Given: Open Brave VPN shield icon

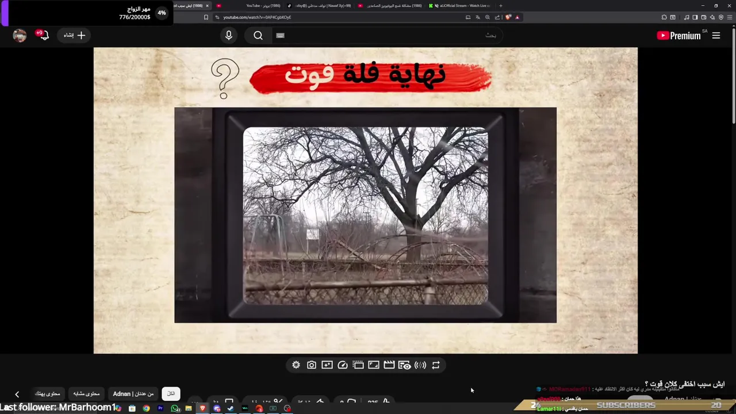Looking at the screenshot, I should pyautogui.click(x=721, y=17).
